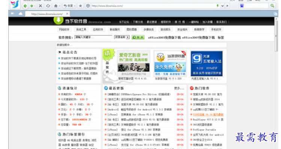Open the 推荐软件 nav item
This screenshot has height=149, width=281.
click(165, 22)
